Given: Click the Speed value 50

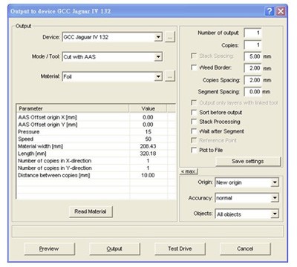Looking at the screenshot, I should click(148, 139).
